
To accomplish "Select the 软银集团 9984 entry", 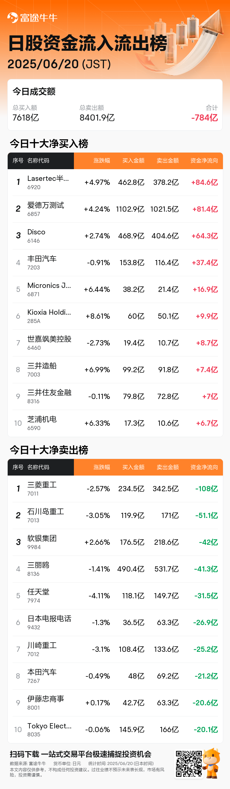I will (x=115, y=542).
